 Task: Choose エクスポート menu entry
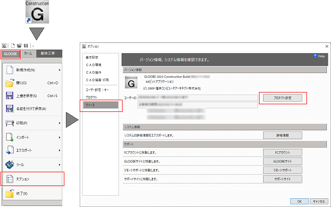[x=33, y=150]
